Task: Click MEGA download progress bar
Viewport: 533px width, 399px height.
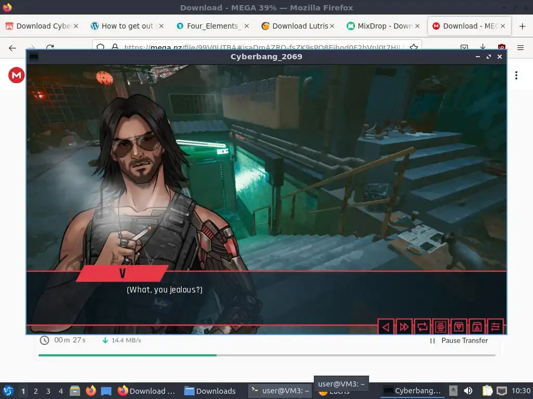Action: point(267,355)
